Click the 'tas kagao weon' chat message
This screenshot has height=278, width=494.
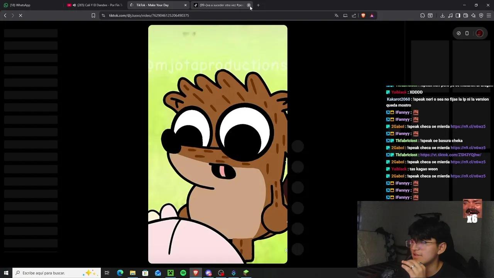[423, 169]
